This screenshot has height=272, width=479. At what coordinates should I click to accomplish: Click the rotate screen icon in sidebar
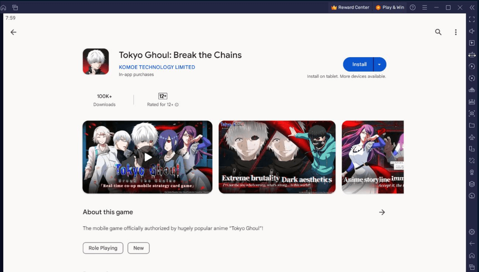click(472, 149)
